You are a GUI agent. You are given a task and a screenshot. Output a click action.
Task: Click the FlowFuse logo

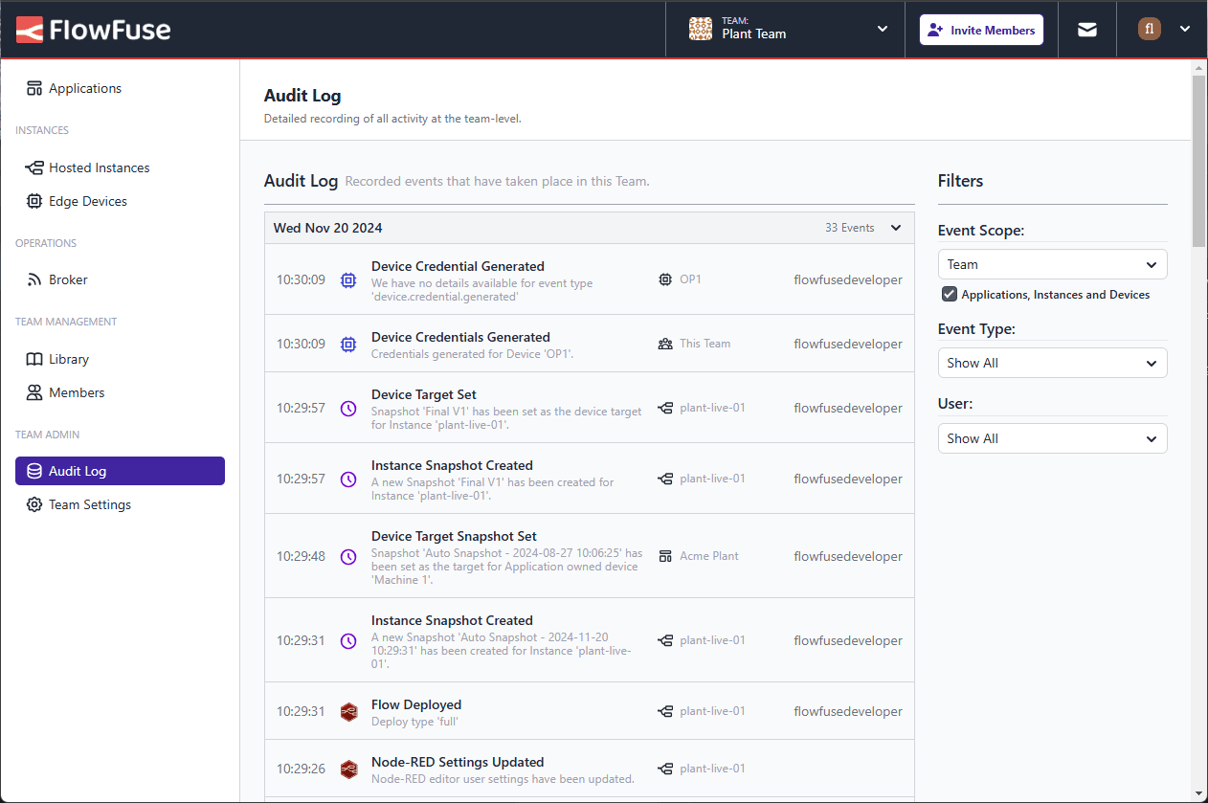click(93, 30)
